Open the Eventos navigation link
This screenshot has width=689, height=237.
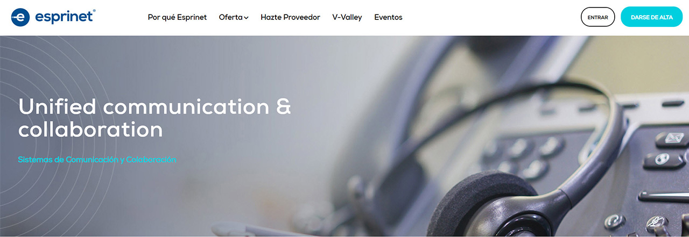tap(388, 17)
